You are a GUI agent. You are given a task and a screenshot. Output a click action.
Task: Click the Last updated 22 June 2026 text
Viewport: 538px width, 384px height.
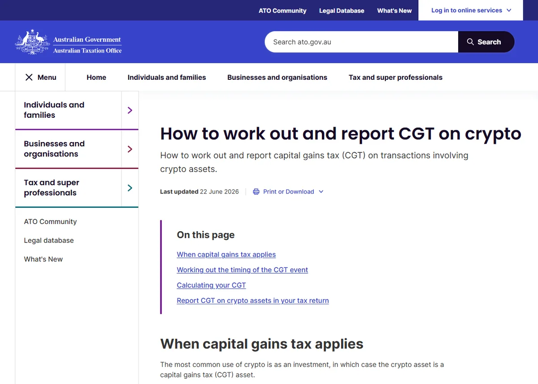point(200,192)
